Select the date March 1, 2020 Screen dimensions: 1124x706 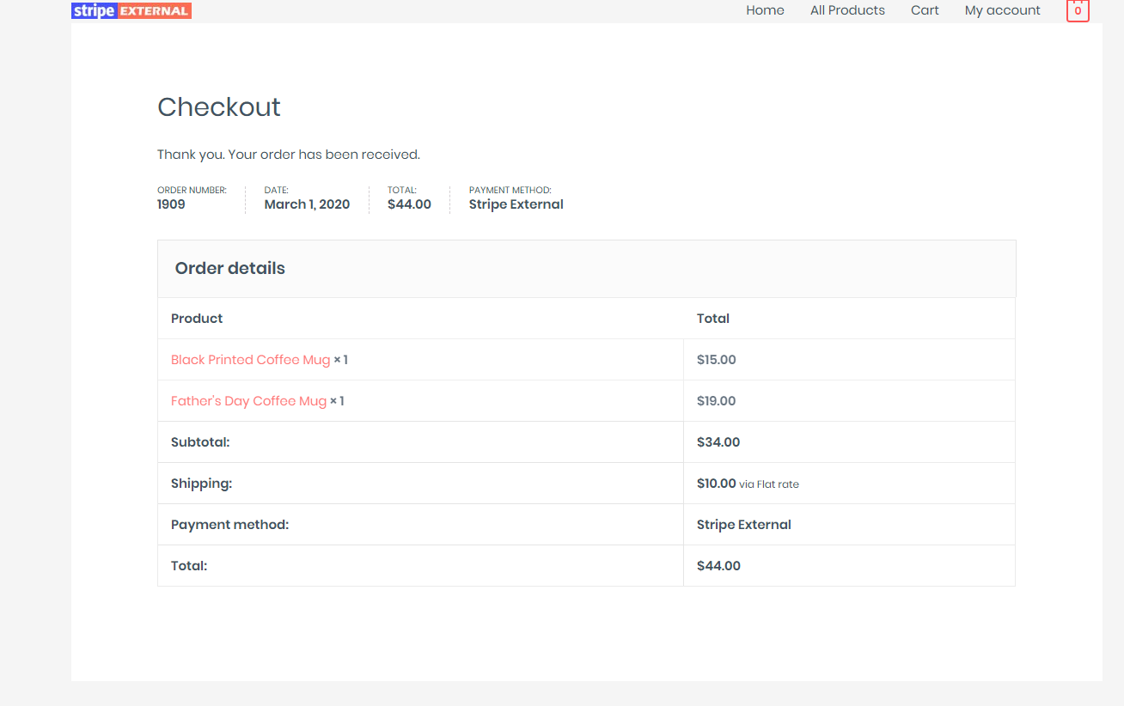pyautogui.click(x=307, y=204)
